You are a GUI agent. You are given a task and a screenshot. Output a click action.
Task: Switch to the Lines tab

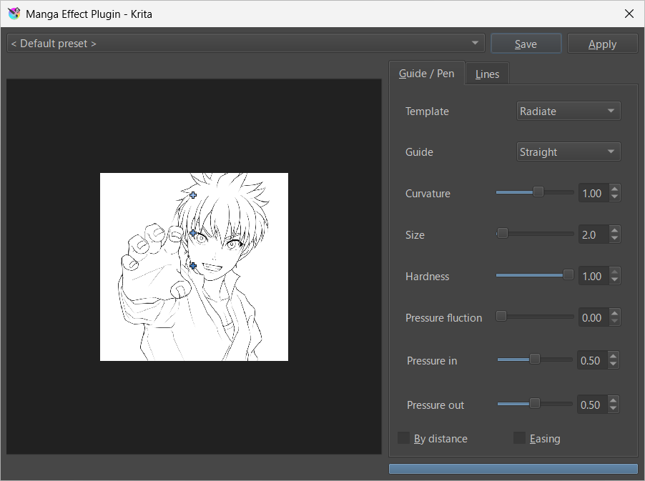click(487, 74)
